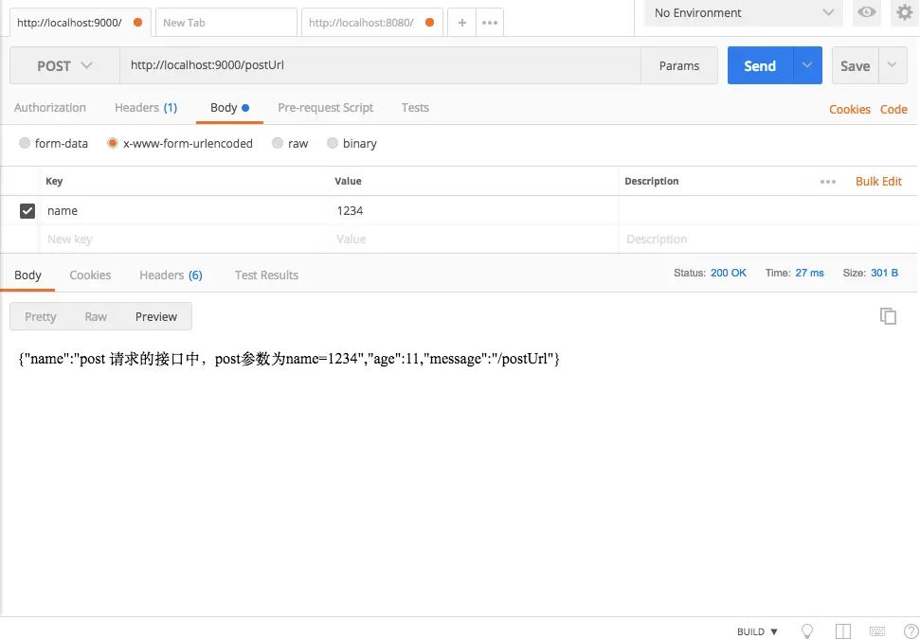Open the BUILD dropdown in status bar

(x=757, y=631)
